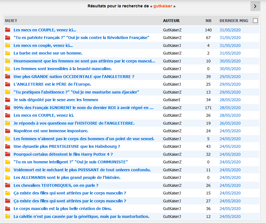The width and height of the screenshot is (266, 223).
Task: Click the DERNIER MSG column header
Action: point(234,21)
